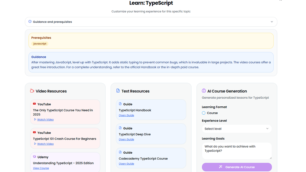Select the Course learning format radio button
Image resolution: width=306 pixels, height=172 pixels.
point(204,113)
